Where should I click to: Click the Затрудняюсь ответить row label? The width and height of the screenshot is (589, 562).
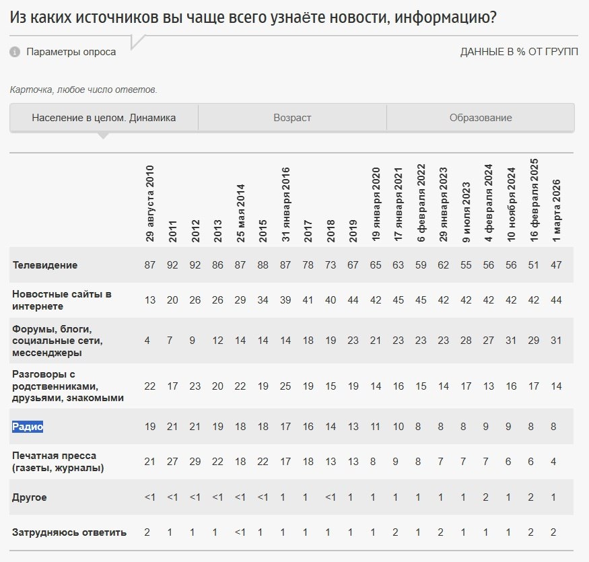click(69, 532)
